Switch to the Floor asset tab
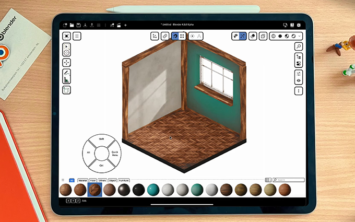Screen dimensions: 355x222 point(93,180)
